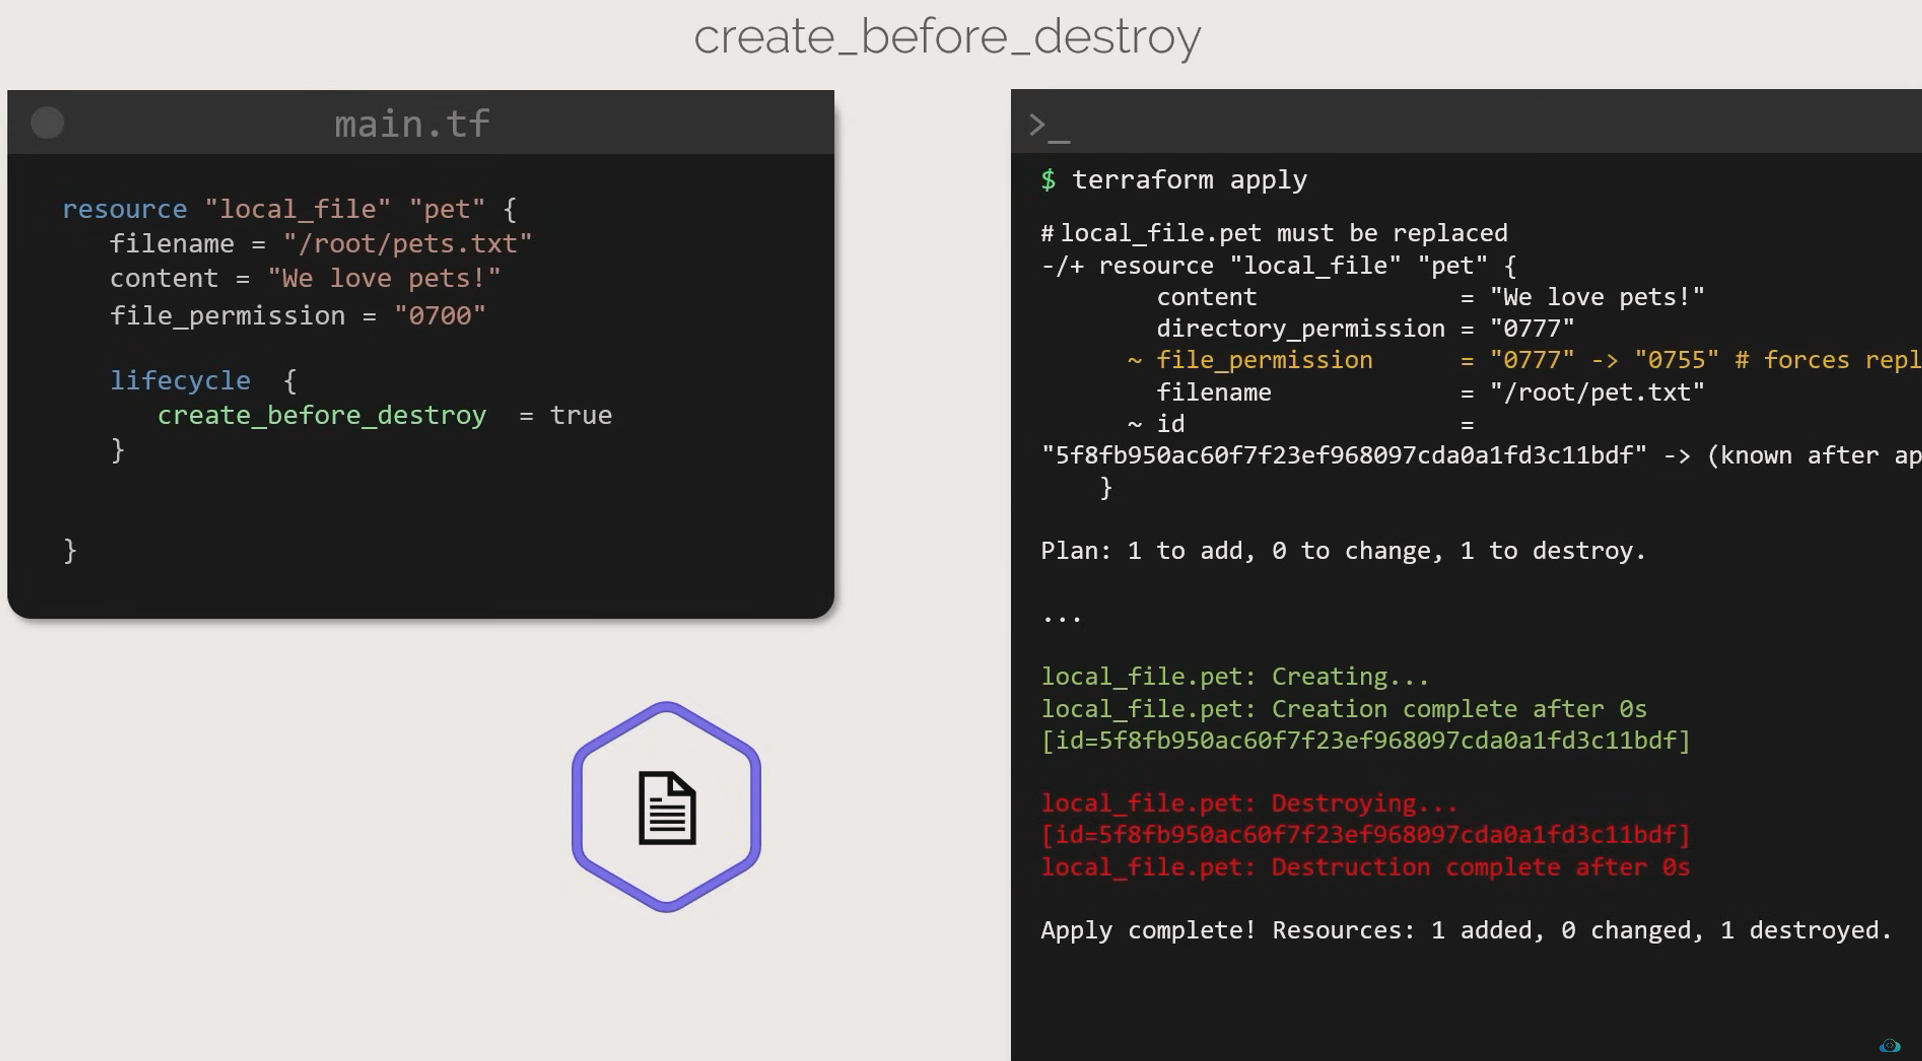Click the gray circle on main.tf window

click(47, 123)
